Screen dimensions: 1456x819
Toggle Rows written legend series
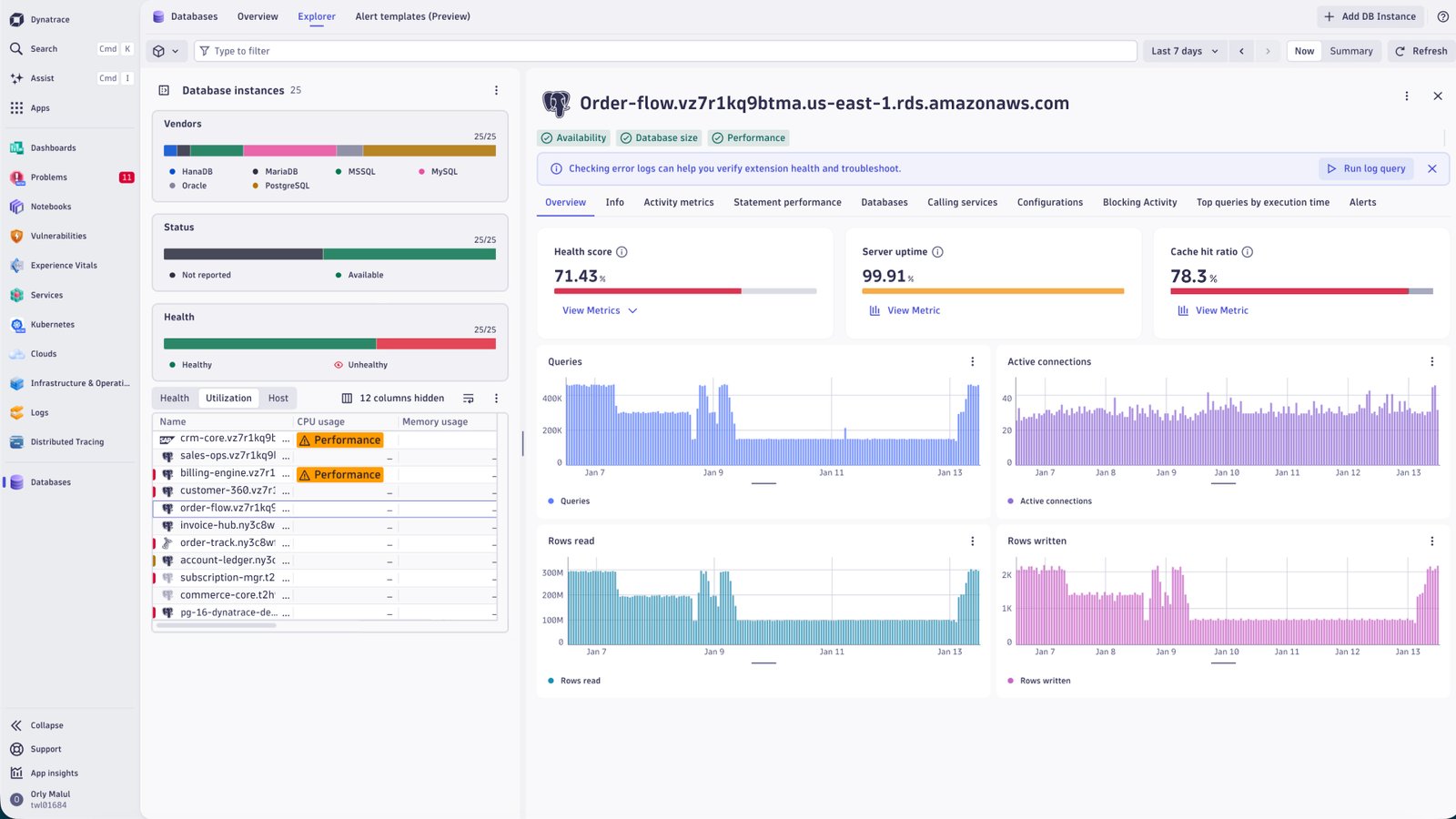point(1038,681)
